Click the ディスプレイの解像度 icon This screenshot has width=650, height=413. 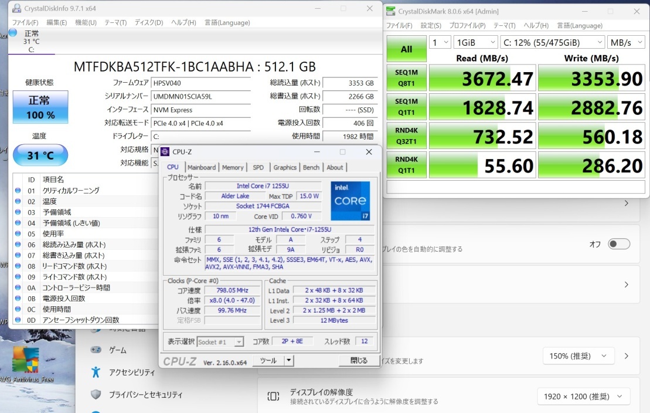pos(273,396)
